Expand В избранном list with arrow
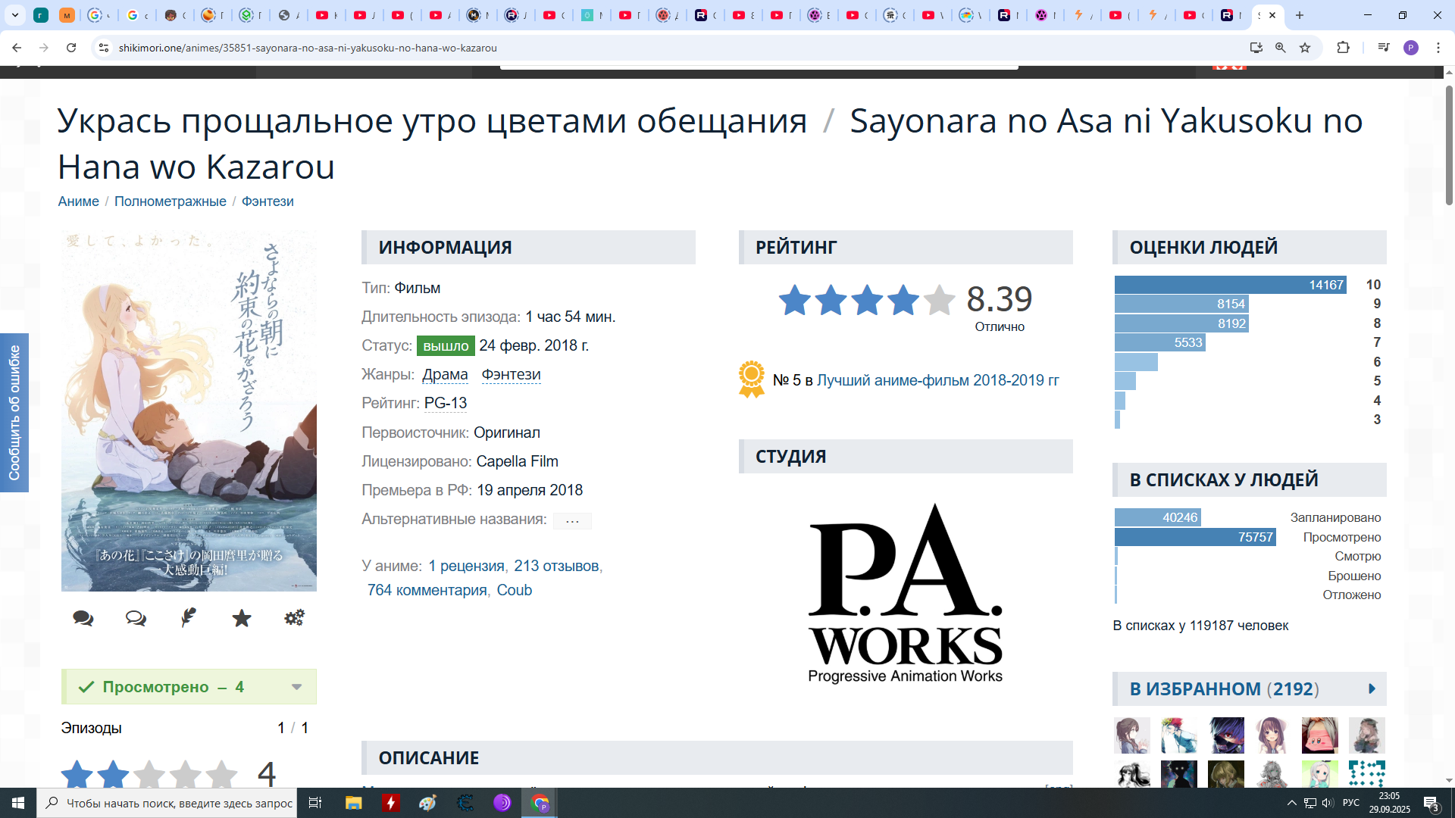This screenshot has width=1455, height=818. (1372, 688)
